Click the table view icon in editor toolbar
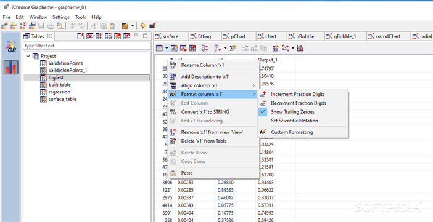 159,49
